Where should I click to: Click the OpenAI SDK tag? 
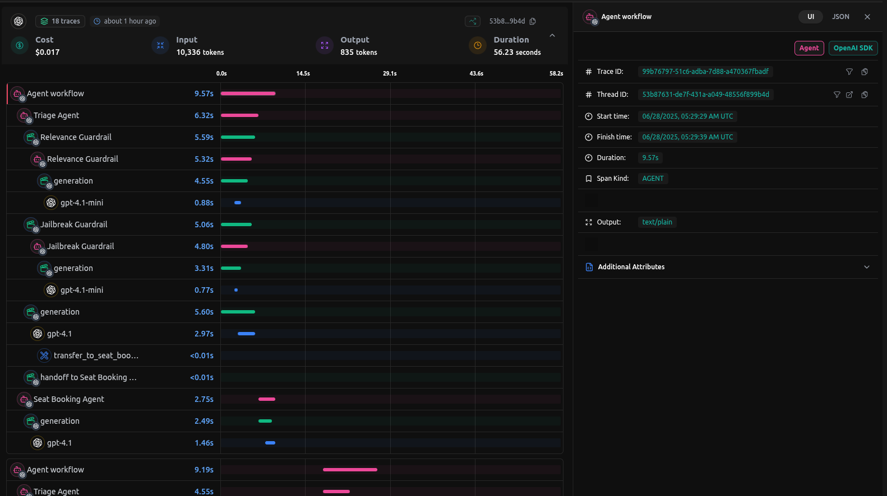pyautogui.click(x=852, y=48)
